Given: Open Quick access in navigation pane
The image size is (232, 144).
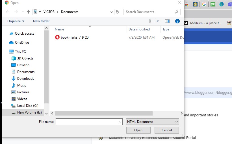Looking at the screenshot, I should pos(25,34).
